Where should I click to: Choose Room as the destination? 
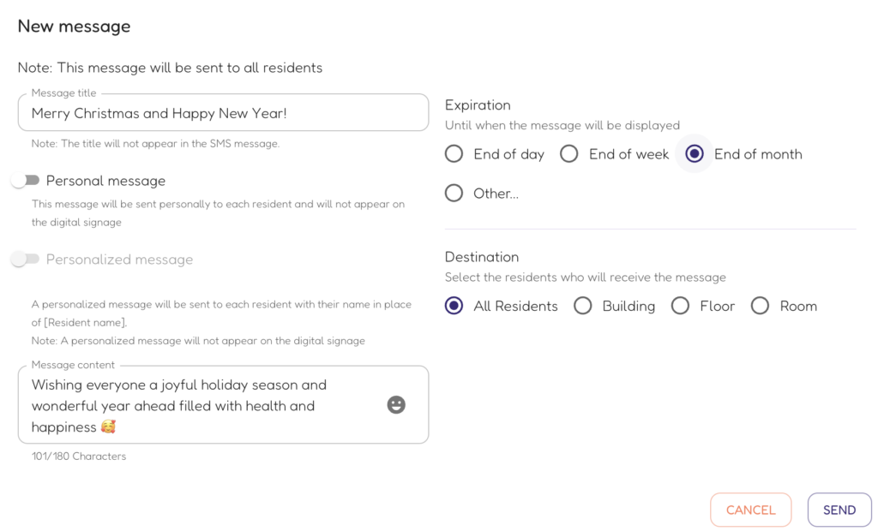760,306
